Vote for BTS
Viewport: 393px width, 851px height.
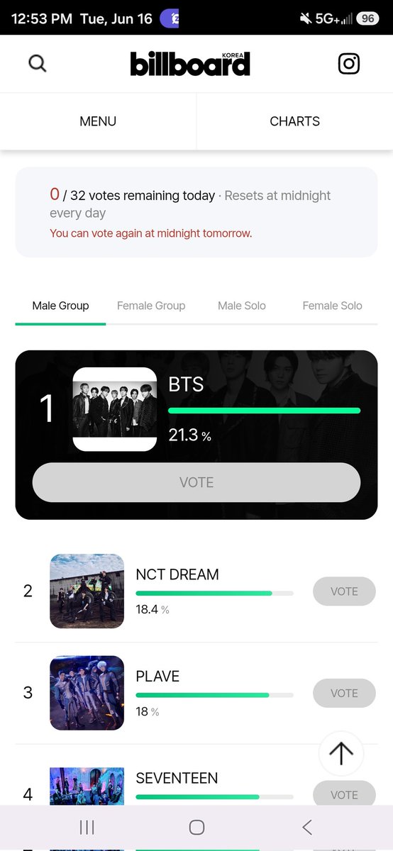[196, 482]
